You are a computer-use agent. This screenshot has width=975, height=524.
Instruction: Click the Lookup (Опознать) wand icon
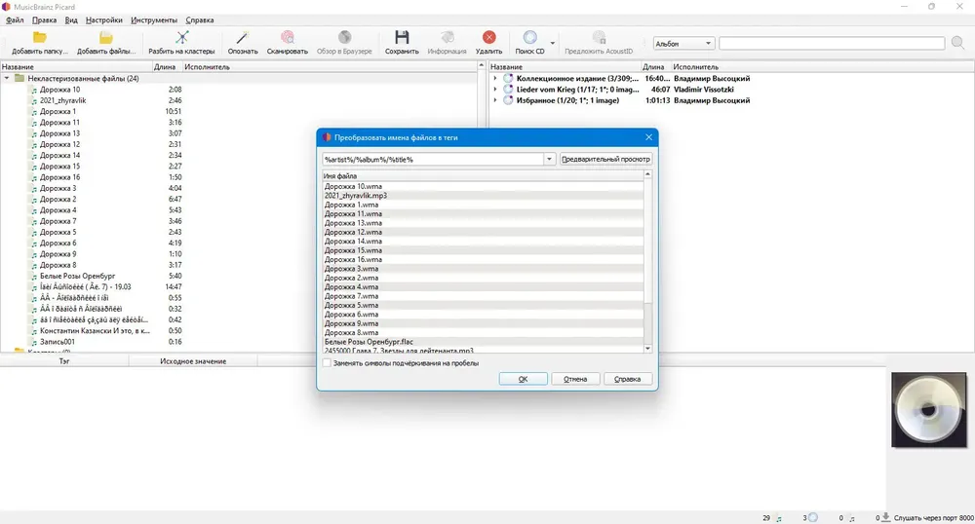[243, 38]
